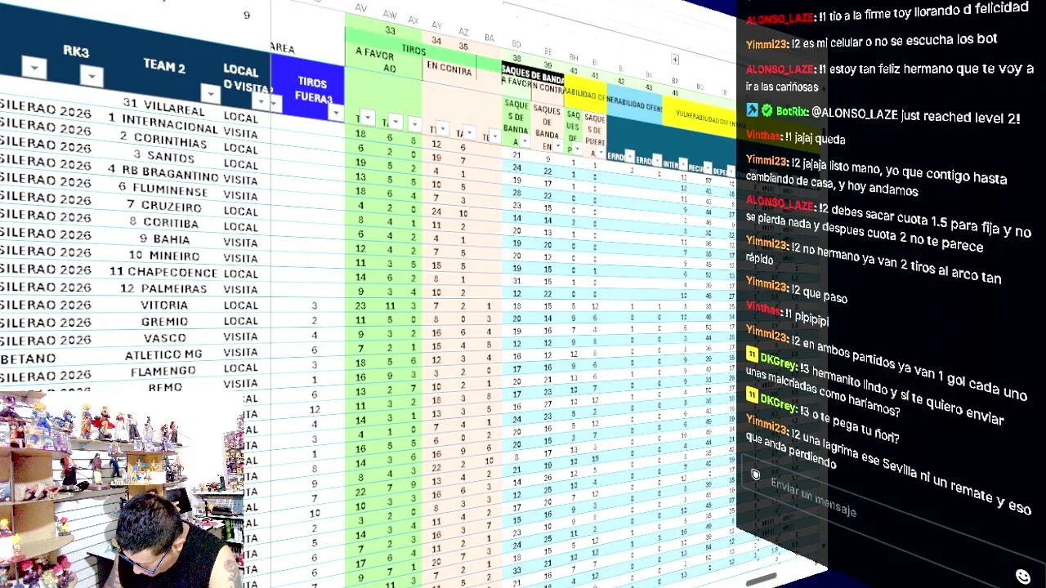Open the TIROS FUERA3 filter dropdown

point(335,113)
